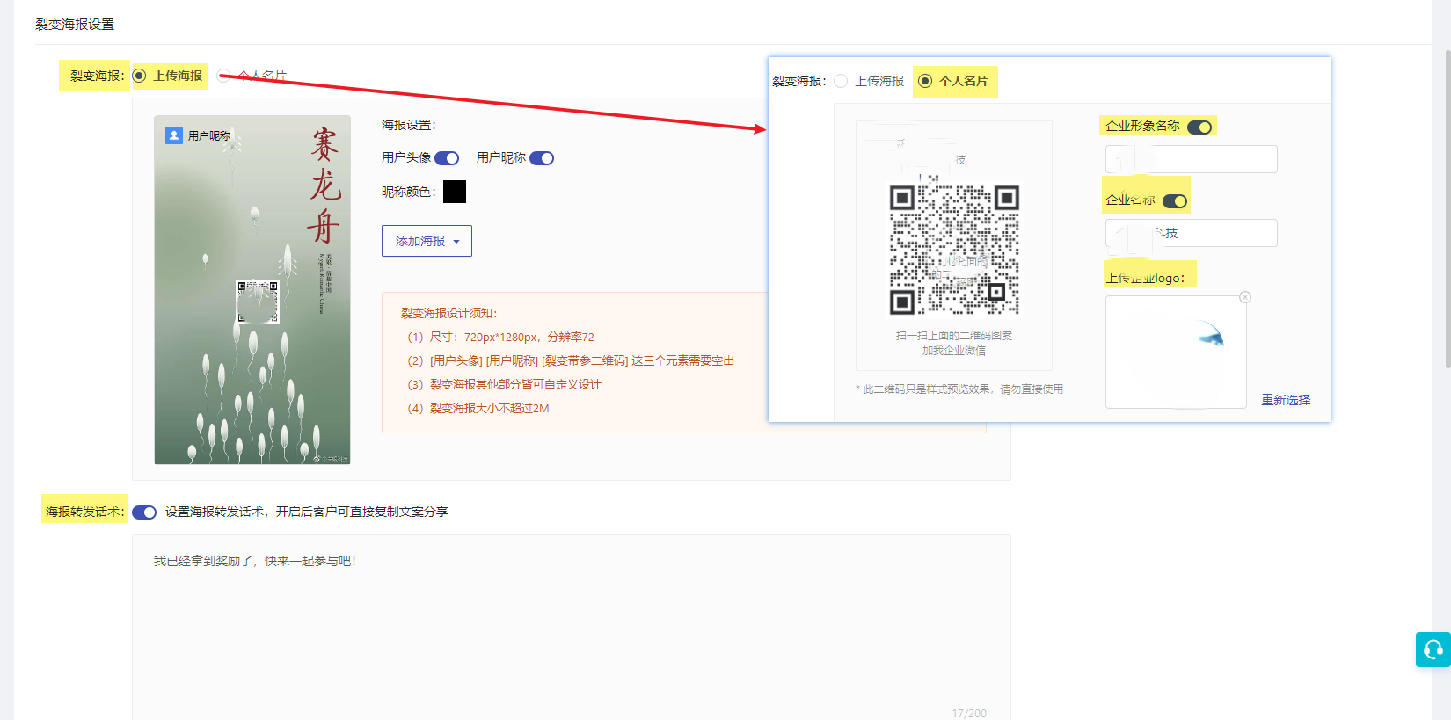Remove the uploaded logo with the X icon
This screenshot has width=1451, height=720.
(1245, 297)
